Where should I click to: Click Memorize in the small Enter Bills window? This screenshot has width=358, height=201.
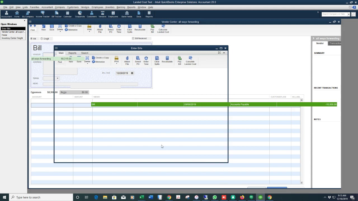[x=98, y=62]
